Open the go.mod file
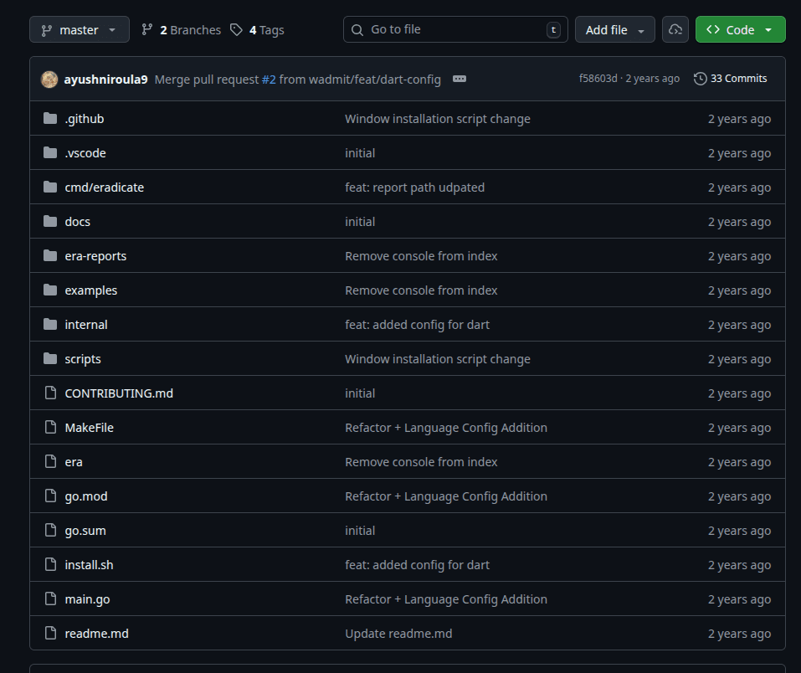 pos(86,496)
